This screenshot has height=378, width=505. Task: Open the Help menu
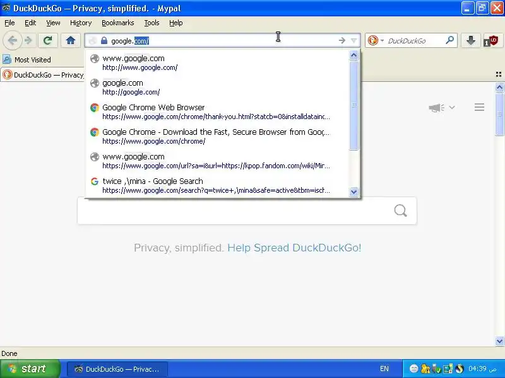click(x=176, y=23)
